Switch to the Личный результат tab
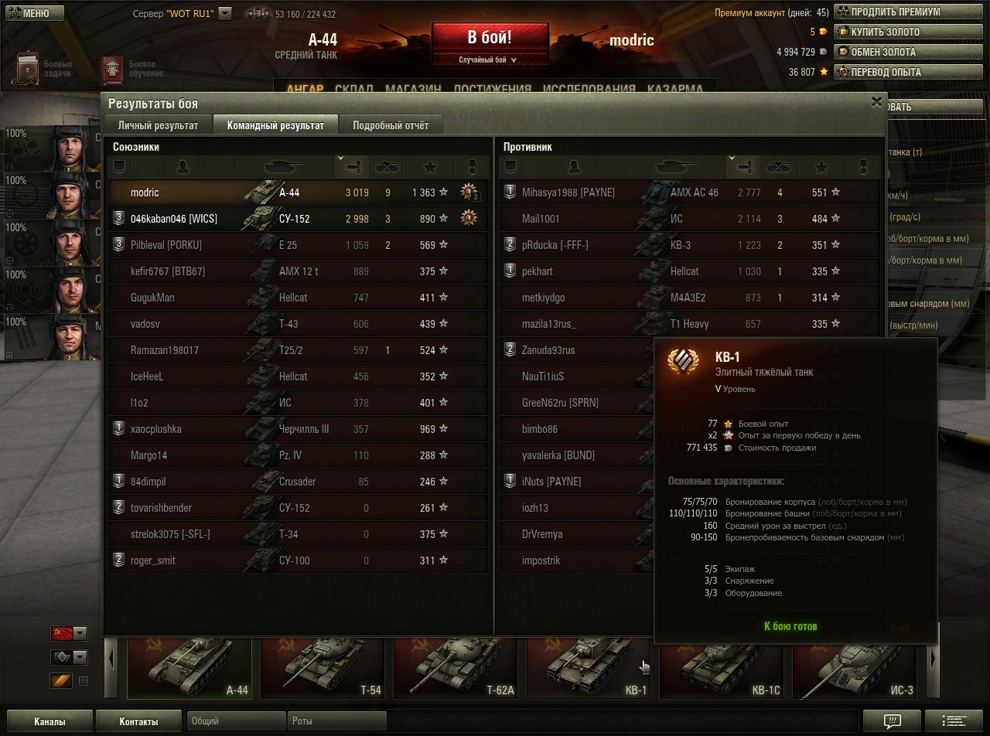Viewport: 990px width, 736px height. click(x=158, y=125)
